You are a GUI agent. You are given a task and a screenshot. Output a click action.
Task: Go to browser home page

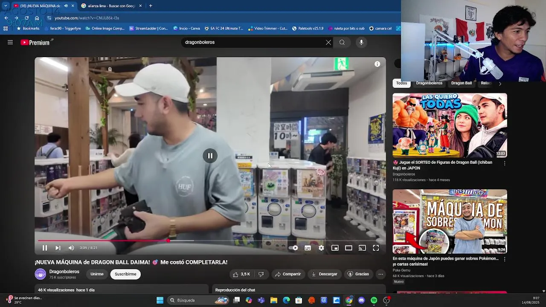[x=37, y=18]
